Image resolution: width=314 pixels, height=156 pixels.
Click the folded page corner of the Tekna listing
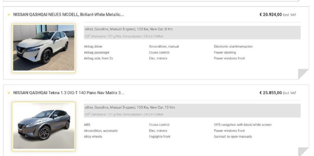(303, 152)
